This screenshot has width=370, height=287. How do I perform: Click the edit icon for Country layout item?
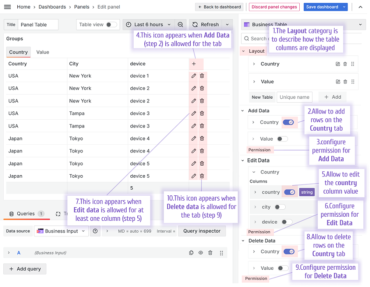pos(338,64)
